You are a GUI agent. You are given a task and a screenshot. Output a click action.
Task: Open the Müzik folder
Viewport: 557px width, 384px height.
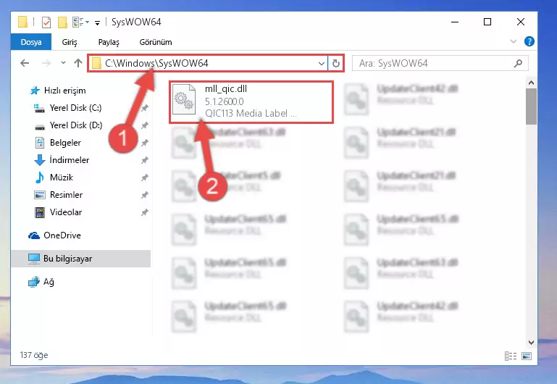tap(61, 178)
